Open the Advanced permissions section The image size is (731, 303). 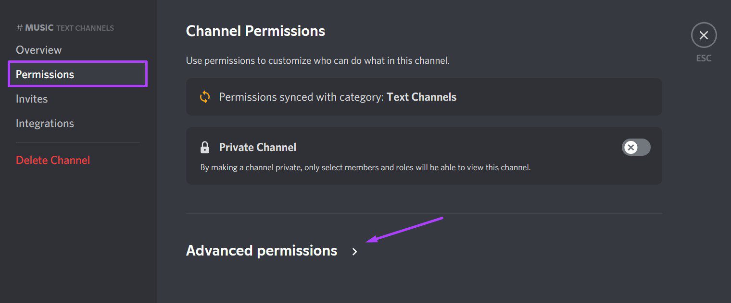coord(261,250)
